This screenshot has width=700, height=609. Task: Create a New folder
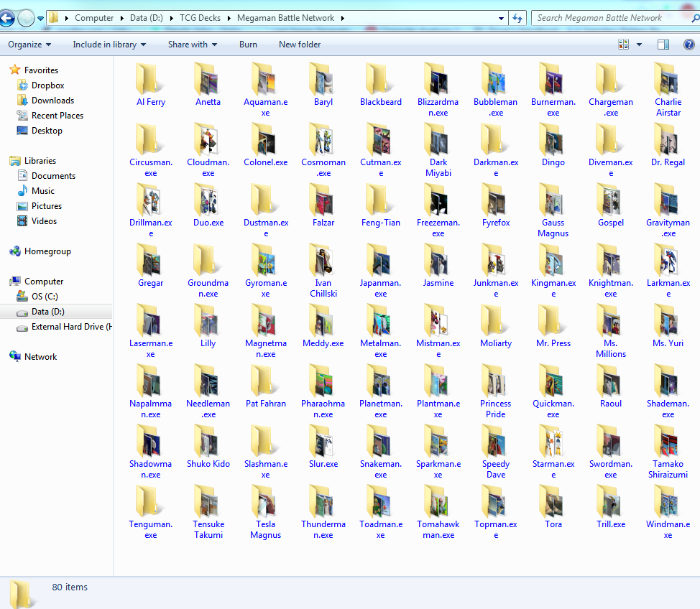tap(300, 45)
